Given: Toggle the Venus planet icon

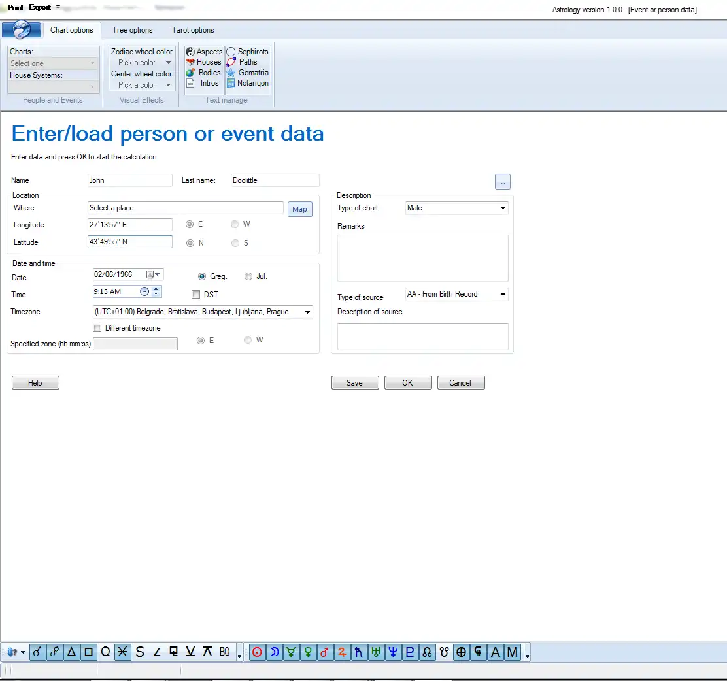Looking at the screenshot, I should 308,652.
